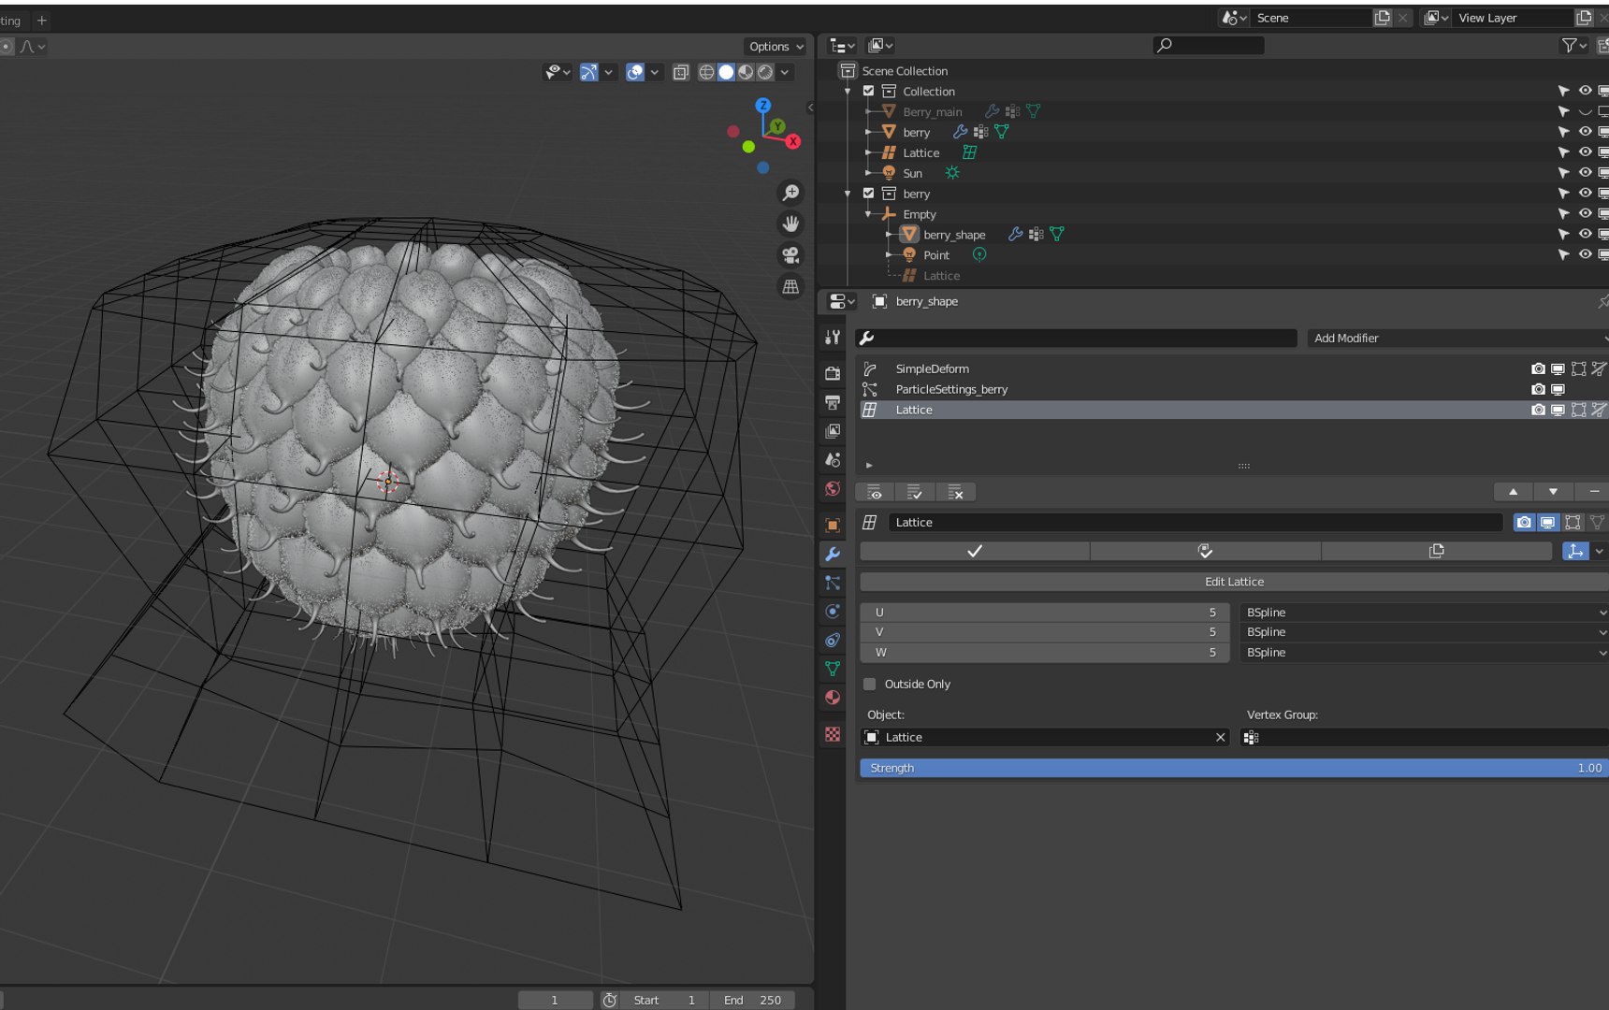Hide the berry_shape object via eye icon
1609x1010 pixels.
pos(1585,234)
